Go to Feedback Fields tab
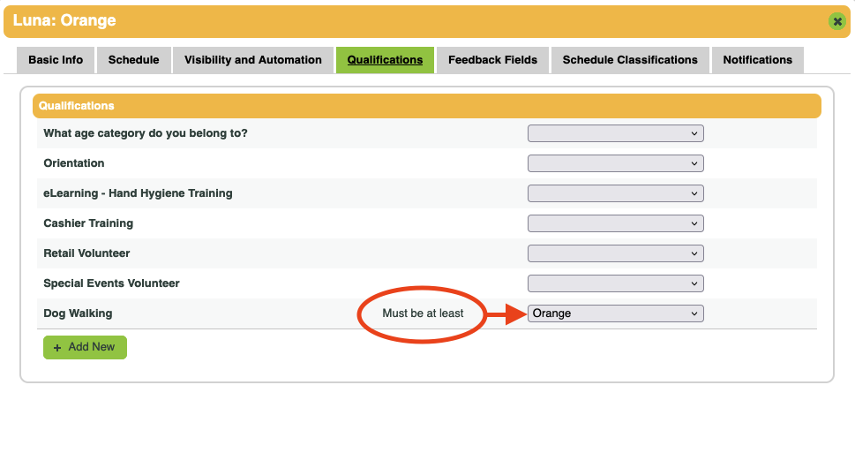 tap(492, 60)
